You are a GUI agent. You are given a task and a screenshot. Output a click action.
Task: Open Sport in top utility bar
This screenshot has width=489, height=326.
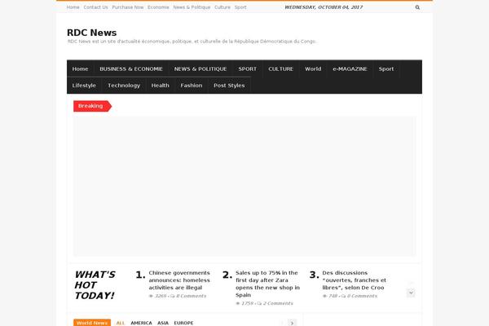tap(240, 7)
